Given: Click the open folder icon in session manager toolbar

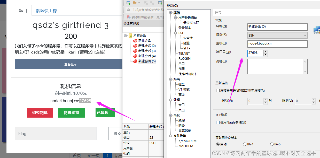Looking at the screenshot, I should point(134,3).
